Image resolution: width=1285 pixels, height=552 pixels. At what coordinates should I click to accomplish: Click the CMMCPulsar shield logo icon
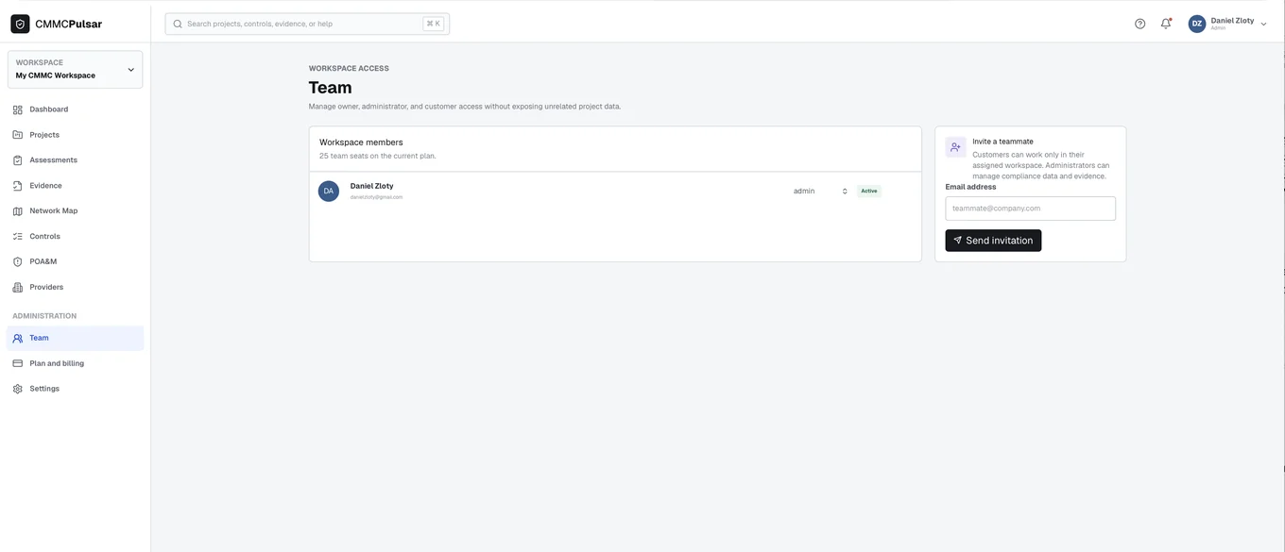(20, 24)
